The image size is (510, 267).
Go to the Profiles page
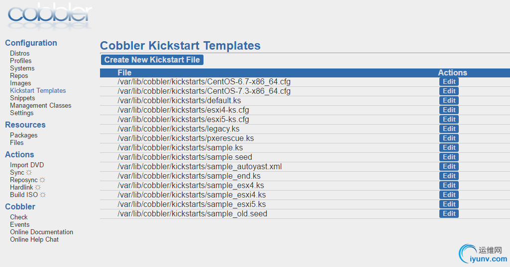tap(20, 61)
